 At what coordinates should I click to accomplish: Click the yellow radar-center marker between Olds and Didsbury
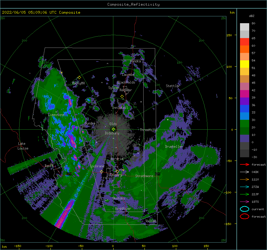click(x=113, y=129)
